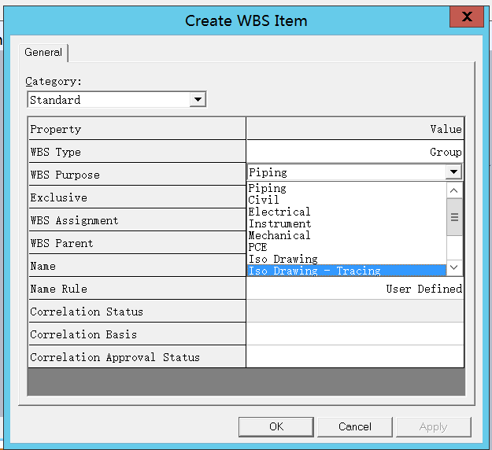Select Iso Drawing - Tracing option
The height and width of the screenshot is (450, 492).
pyautogui.click(x=346, y=271)
